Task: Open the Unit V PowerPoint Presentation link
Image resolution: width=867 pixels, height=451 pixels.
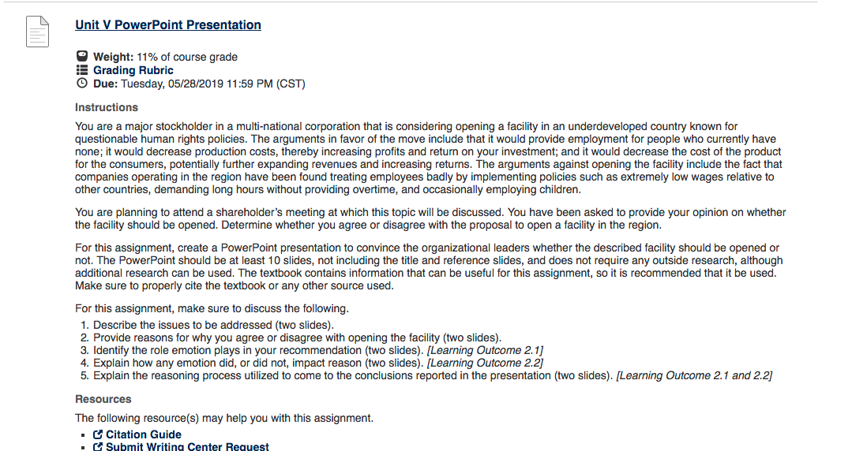Action: (x=168, y=25)
